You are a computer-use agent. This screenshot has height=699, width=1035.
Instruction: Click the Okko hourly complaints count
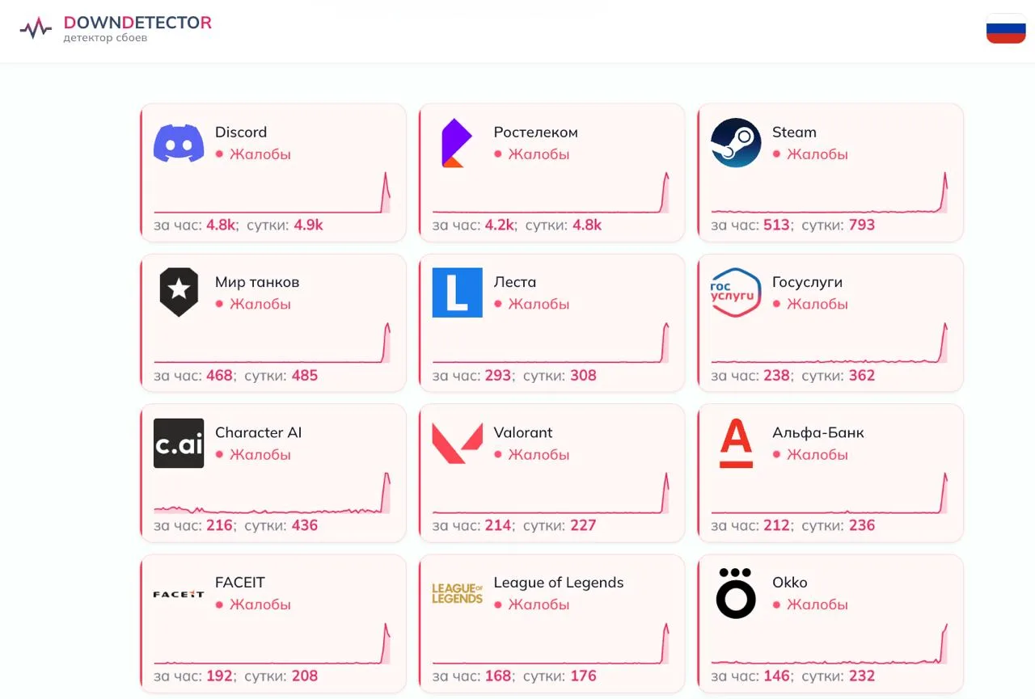[x=777, y=676]
